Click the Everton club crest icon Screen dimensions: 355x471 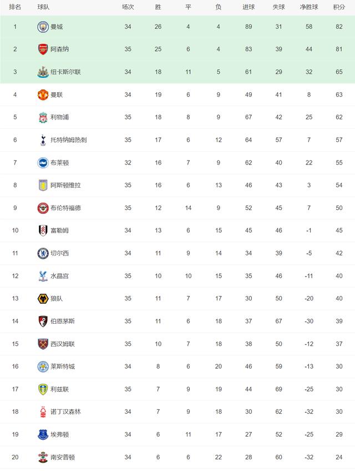[x=43, y=434]
